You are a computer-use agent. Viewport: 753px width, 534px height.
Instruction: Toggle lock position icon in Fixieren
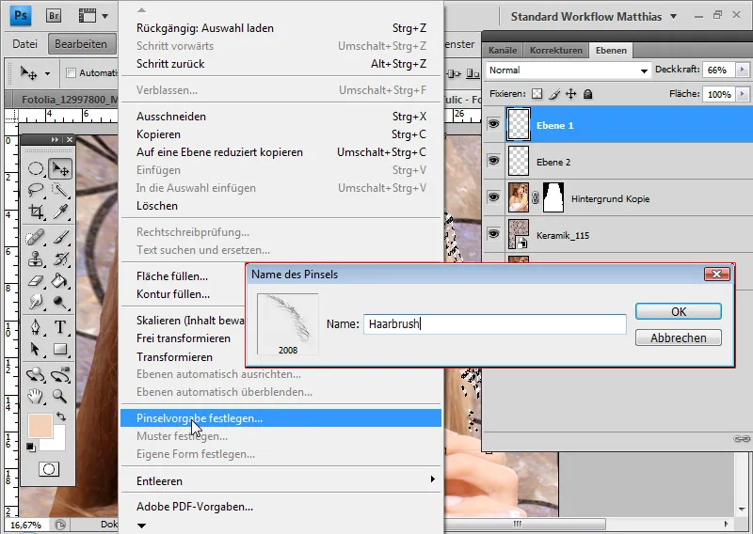point(571,94)
